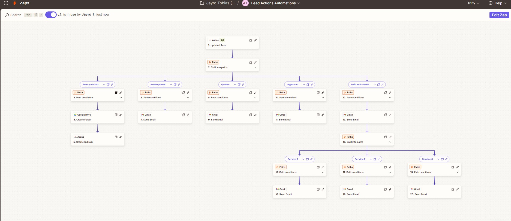Click pencil icon on Approved path
Screen dimensions: 511x221
pos(312,85)
